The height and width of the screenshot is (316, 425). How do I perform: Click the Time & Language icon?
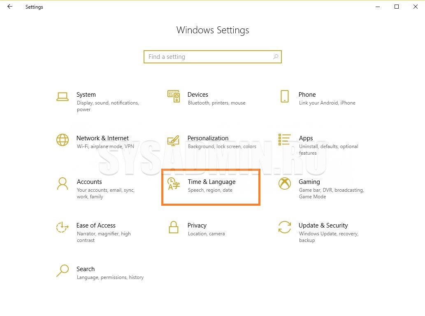[x=174, y=184]
